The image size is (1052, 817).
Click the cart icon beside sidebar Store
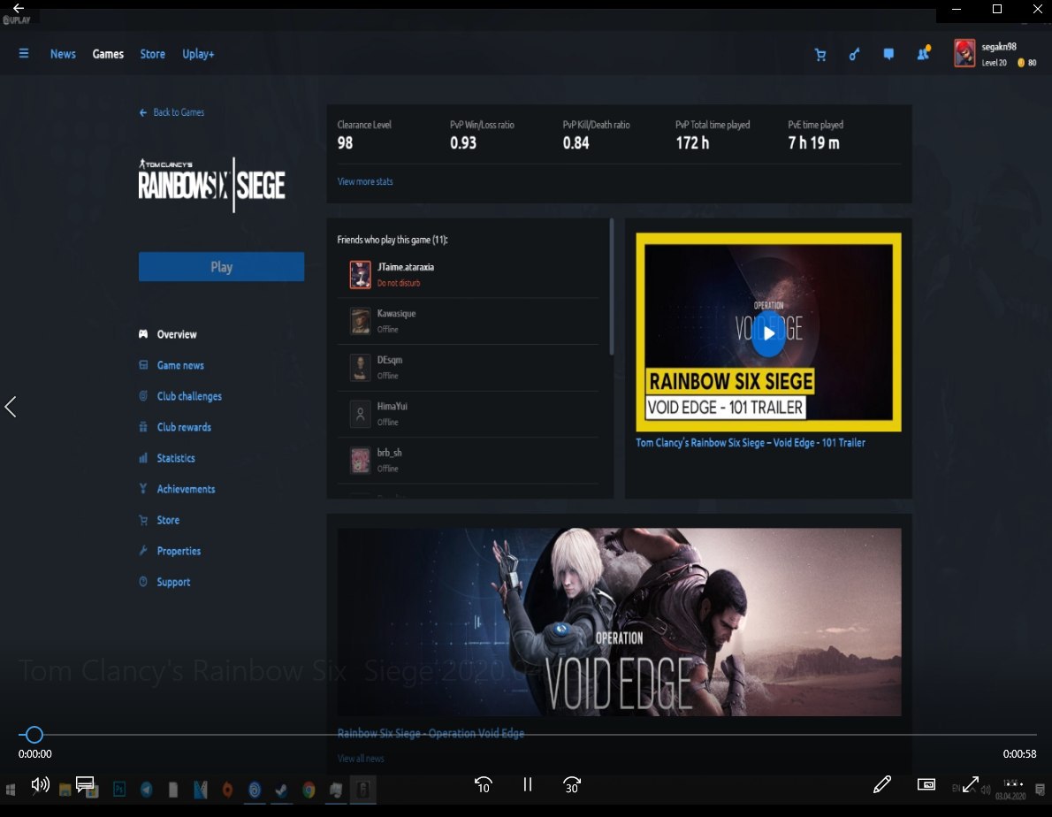pyautogui.click(x=143, y=520)
